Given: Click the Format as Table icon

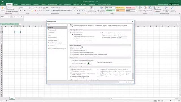Looking at the screenshot, I should pyautogui.click(x=101, y=8).
